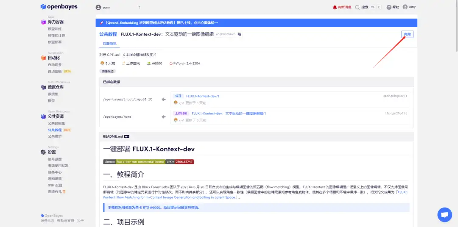Open 通知设置 in the sidebar
This screenshot has height=227, width=458.
[x=55, y=179]
